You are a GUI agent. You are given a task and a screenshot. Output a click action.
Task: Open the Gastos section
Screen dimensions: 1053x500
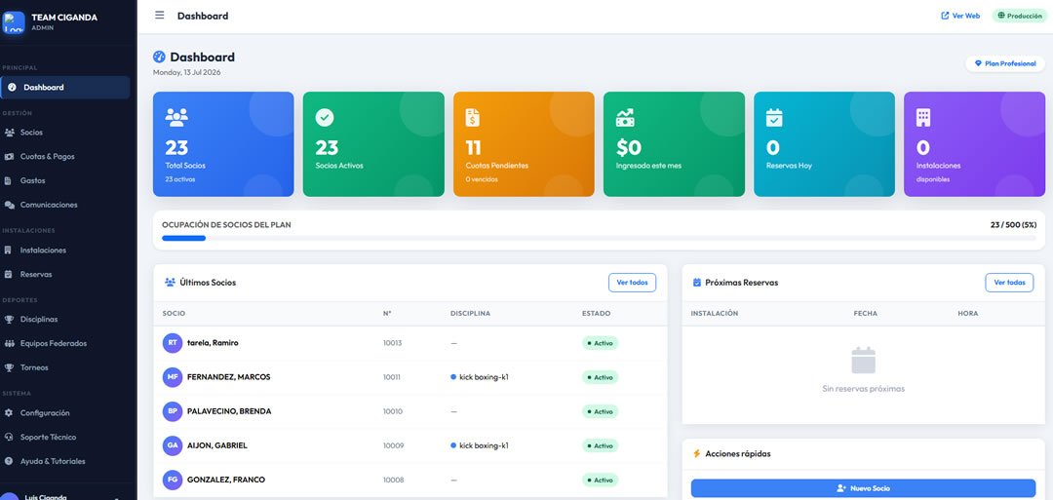click(x=65, y=180)
